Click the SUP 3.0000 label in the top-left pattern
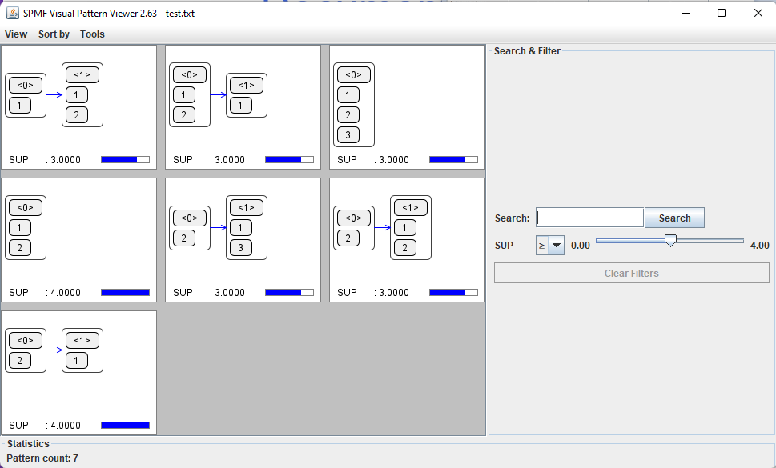 45,160
